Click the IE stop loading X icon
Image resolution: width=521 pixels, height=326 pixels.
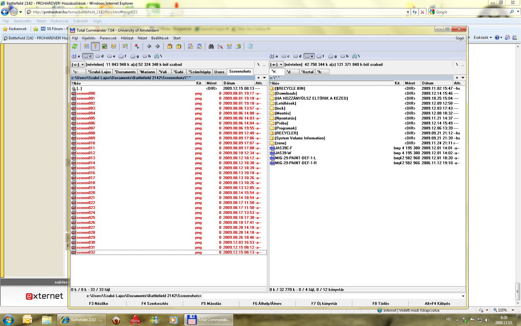[422, 12]
